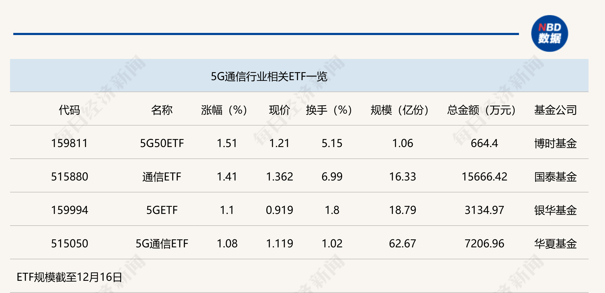Select the 5G通信ETF name cell
This screenshot has height=293, width=605.
(x=162, y=244)
